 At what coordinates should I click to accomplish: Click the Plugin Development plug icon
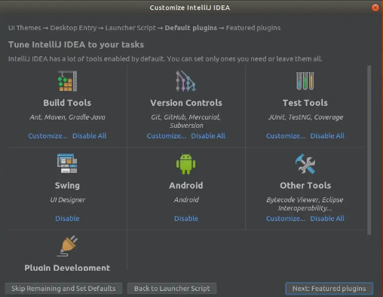pyautogui.click(x=67, y=246)
